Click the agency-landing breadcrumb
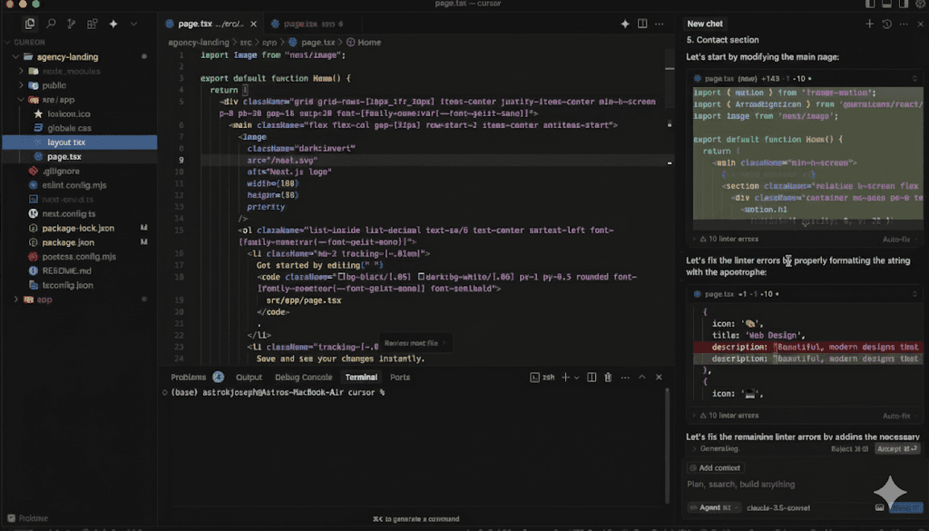Viewport: 929px width, 531px height. point(199,42)
